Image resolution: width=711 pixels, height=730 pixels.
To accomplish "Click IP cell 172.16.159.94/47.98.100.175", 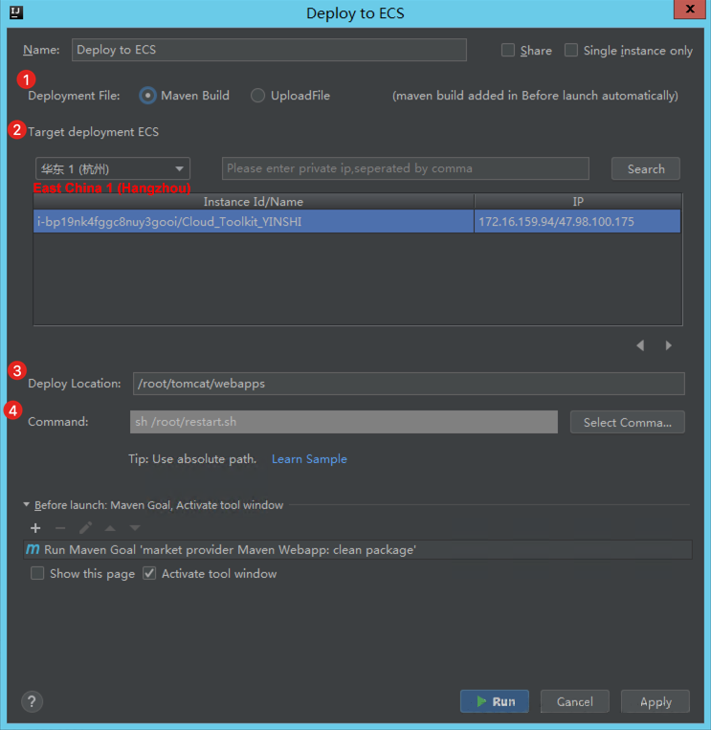I will (577, 221).
